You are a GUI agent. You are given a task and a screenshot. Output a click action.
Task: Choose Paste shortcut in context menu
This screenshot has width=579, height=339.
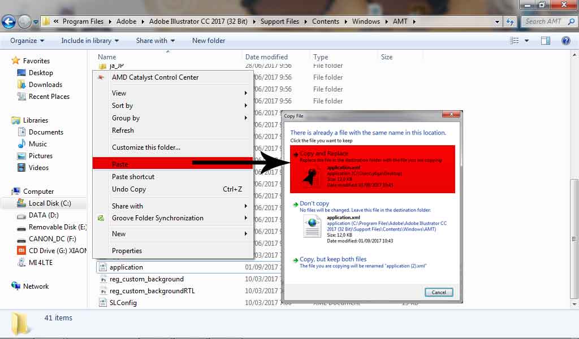[x=172, y=177]
